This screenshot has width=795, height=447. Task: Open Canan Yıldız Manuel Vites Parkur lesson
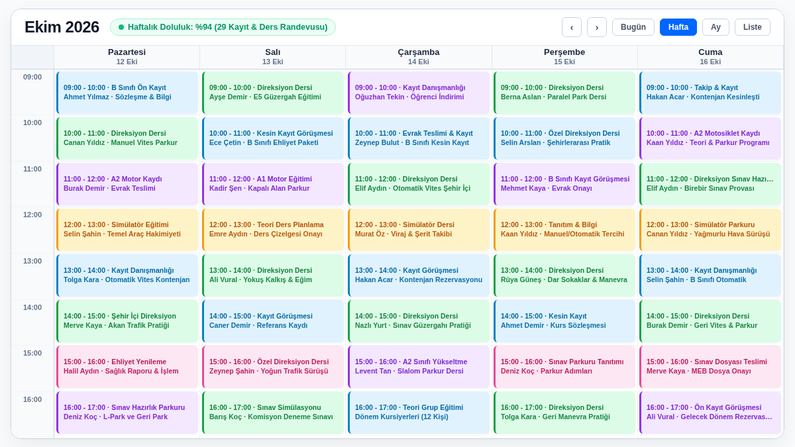(x=127, y=138)
